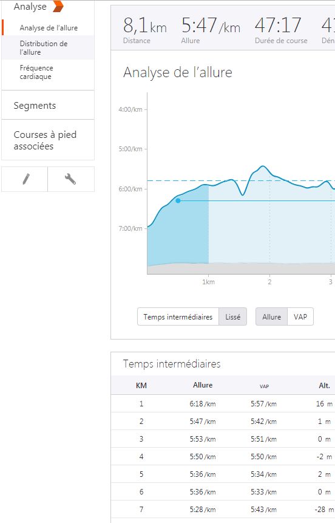Click the orange chevron beside Analyse

[58, 6]
